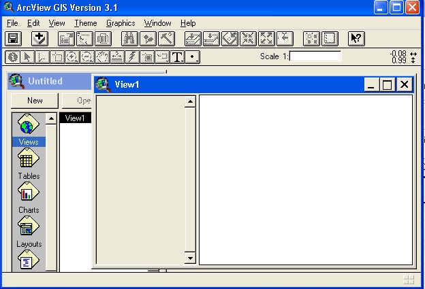425x289 pixels.
Task: Pick the Text tool
Action: click(x=178, y=57)
